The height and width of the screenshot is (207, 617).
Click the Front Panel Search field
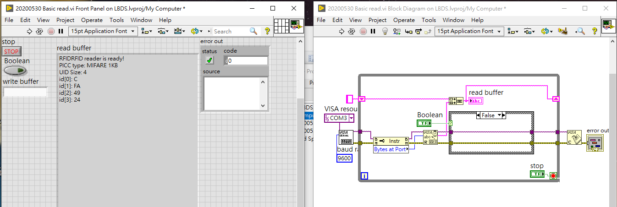231,31
